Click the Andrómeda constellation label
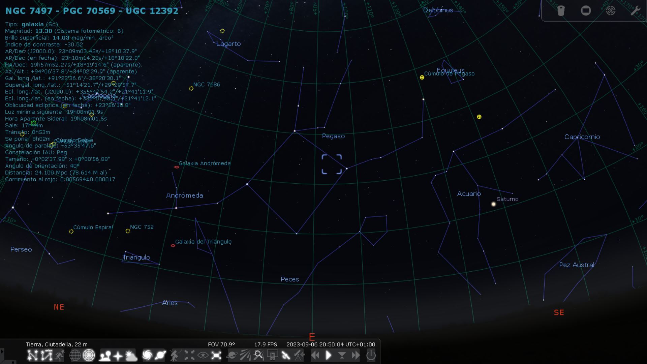The height and width of the screenshot is (364, 647). click(x=184, y=195)
